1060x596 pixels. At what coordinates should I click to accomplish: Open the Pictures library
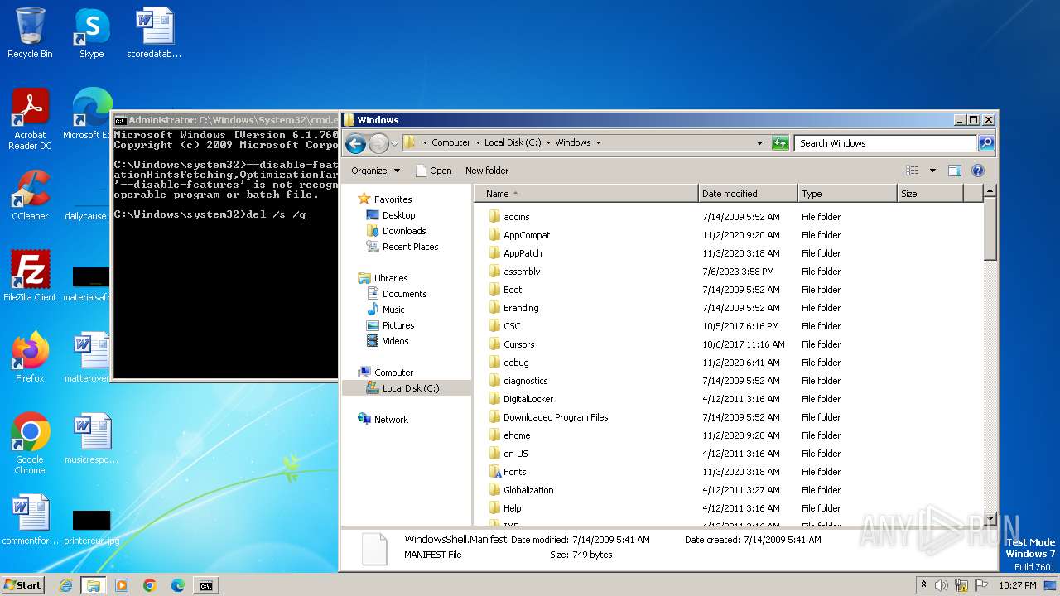[397, 325]
